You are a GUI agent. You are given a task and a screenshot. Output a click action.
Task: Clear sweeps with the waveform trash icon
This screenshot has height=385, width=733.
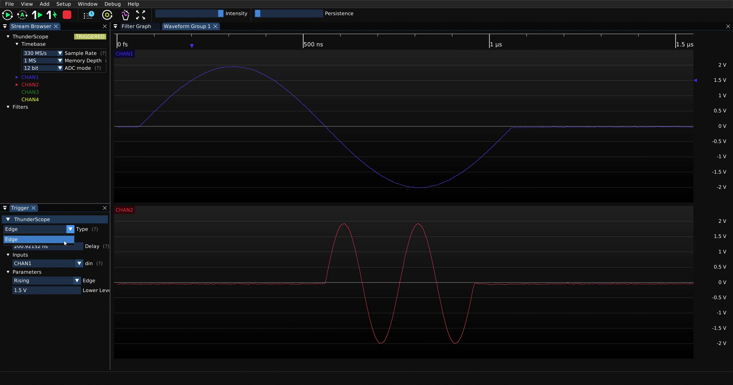pyautogui.click(x=125, y=15)
